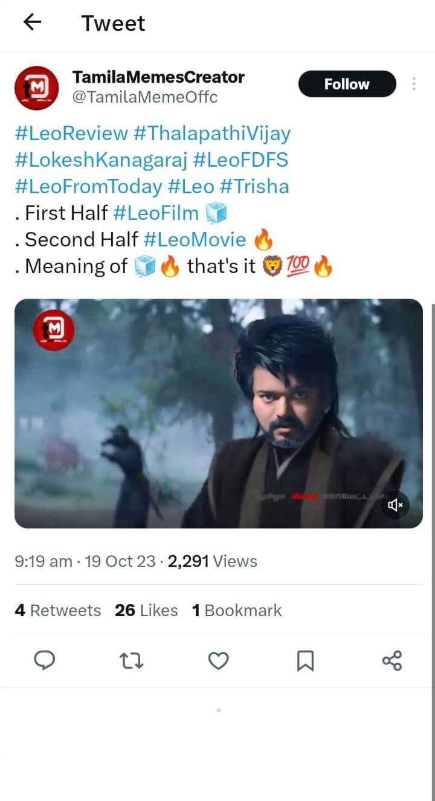Screen dimensions: 435x801
Task: Retweet this tweet using the retweet icon
Action: coord(132,660)
